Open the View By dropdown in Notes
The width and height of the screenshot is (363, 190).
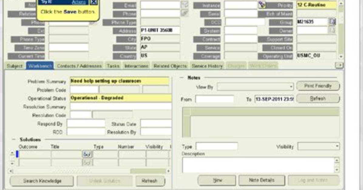255,87
